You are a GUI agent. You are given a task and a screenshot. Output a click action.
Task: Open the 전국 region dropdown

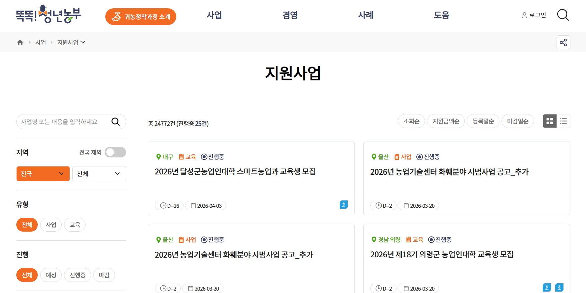(x=43, y=174)
